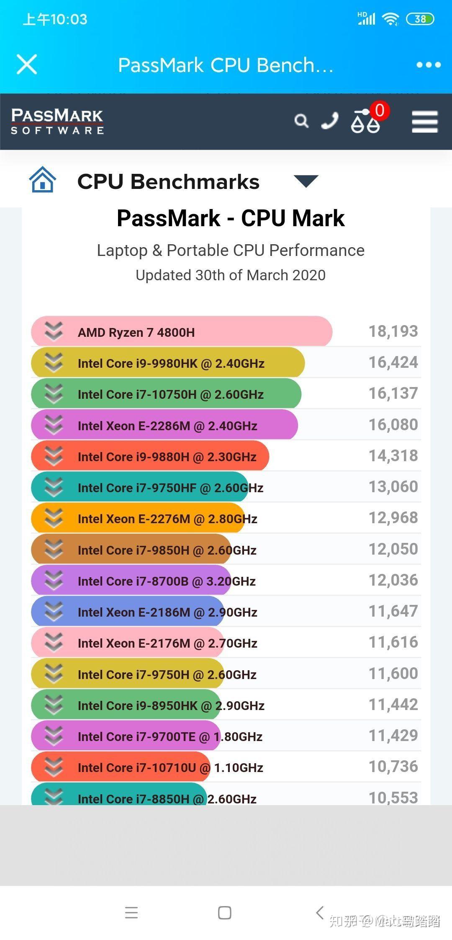Expand details for AMD Ryzen 7 4800H
The image size is (452, 940).
click(x=54, y=331)
